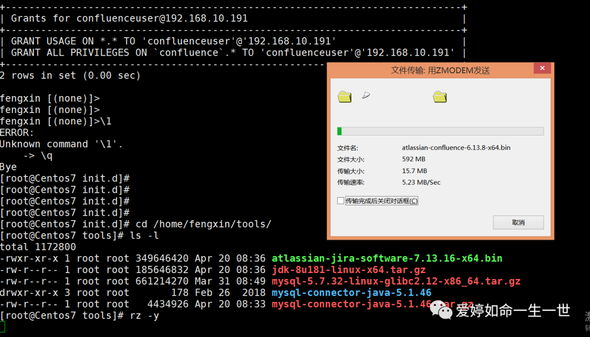Click file size 4434926 in listing

tap(168, 304)
